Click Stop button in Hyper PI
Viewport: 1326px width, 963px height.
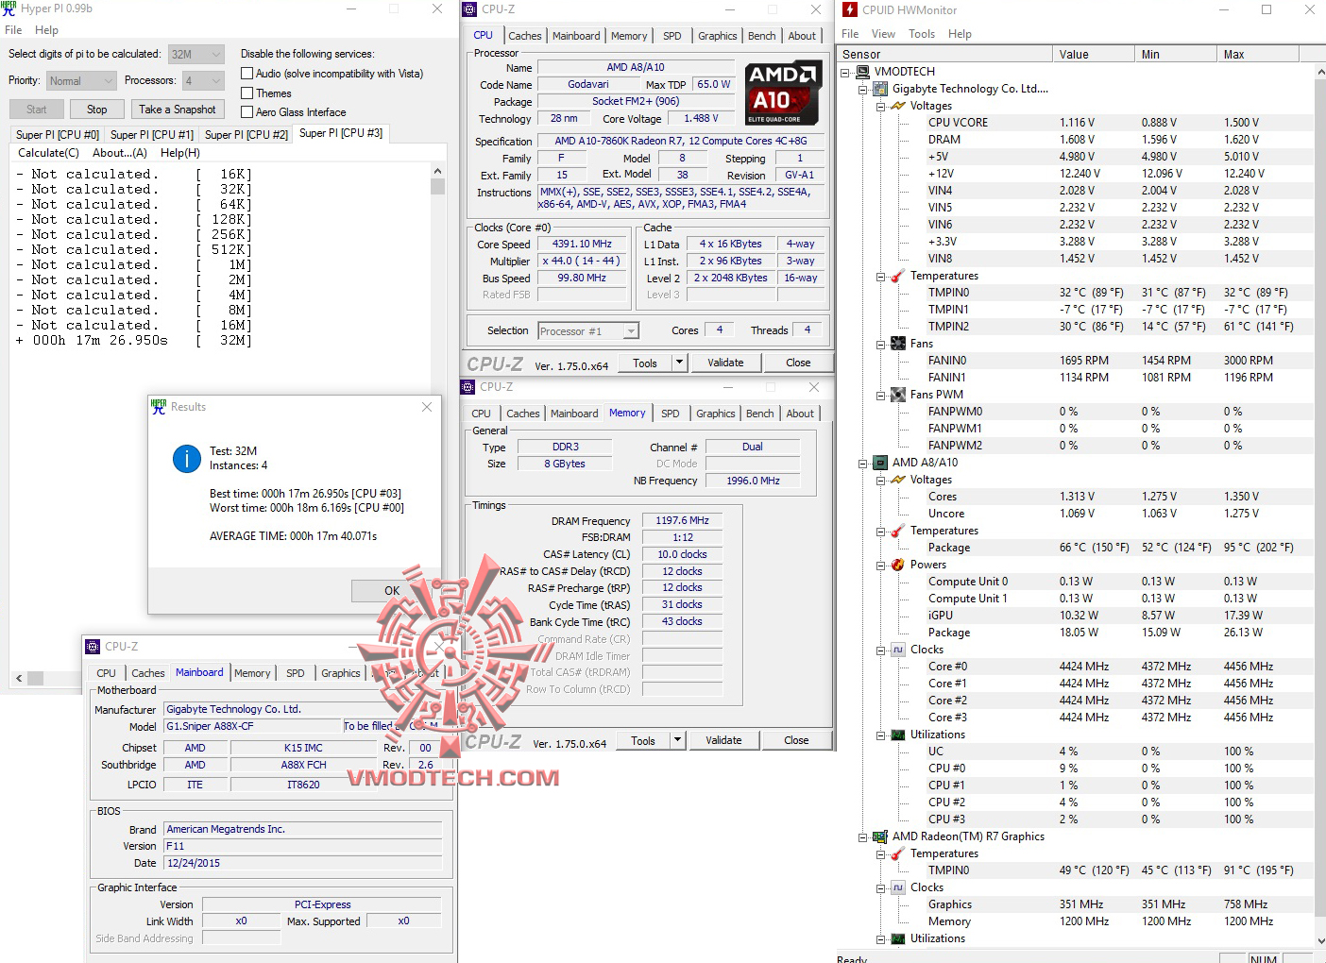(x=96, y=110)
